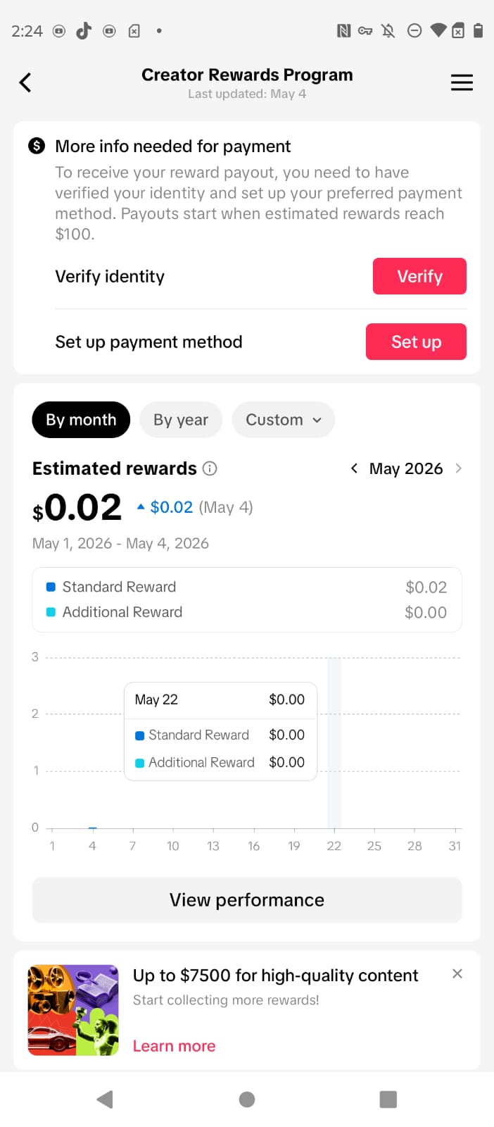Open the hamburger menu icon
This screenshot has height=1127, width=494.
click(462, 82)
